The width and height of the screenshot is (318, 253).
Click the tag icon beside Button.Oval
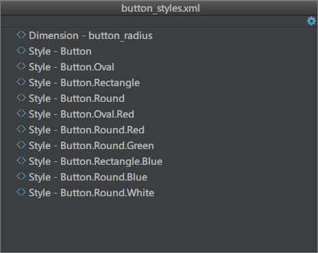[21, 66]
